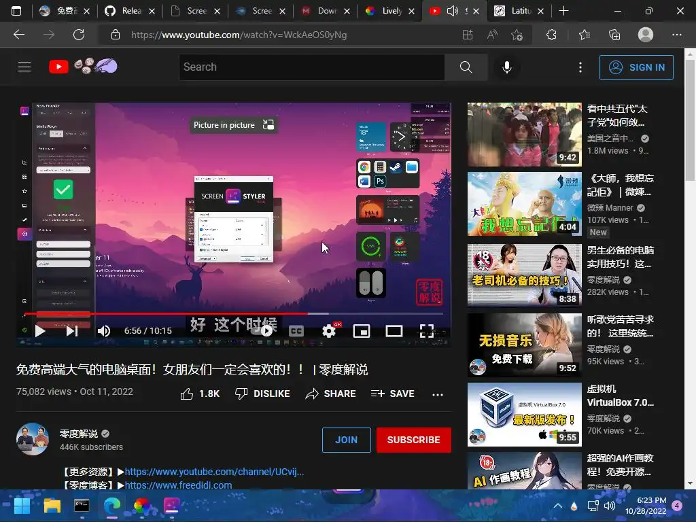Open Read aloud in address bar
This screenshot has width=696, height=522.
click(492, 35)
